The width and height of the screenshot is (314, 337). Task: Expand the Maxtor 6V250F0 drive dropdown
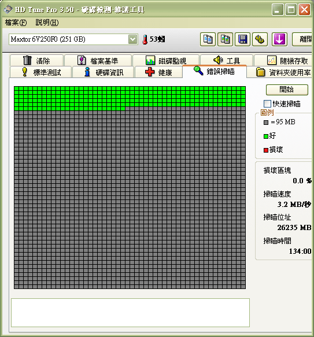pyautogui.click(x=132, y=39)
